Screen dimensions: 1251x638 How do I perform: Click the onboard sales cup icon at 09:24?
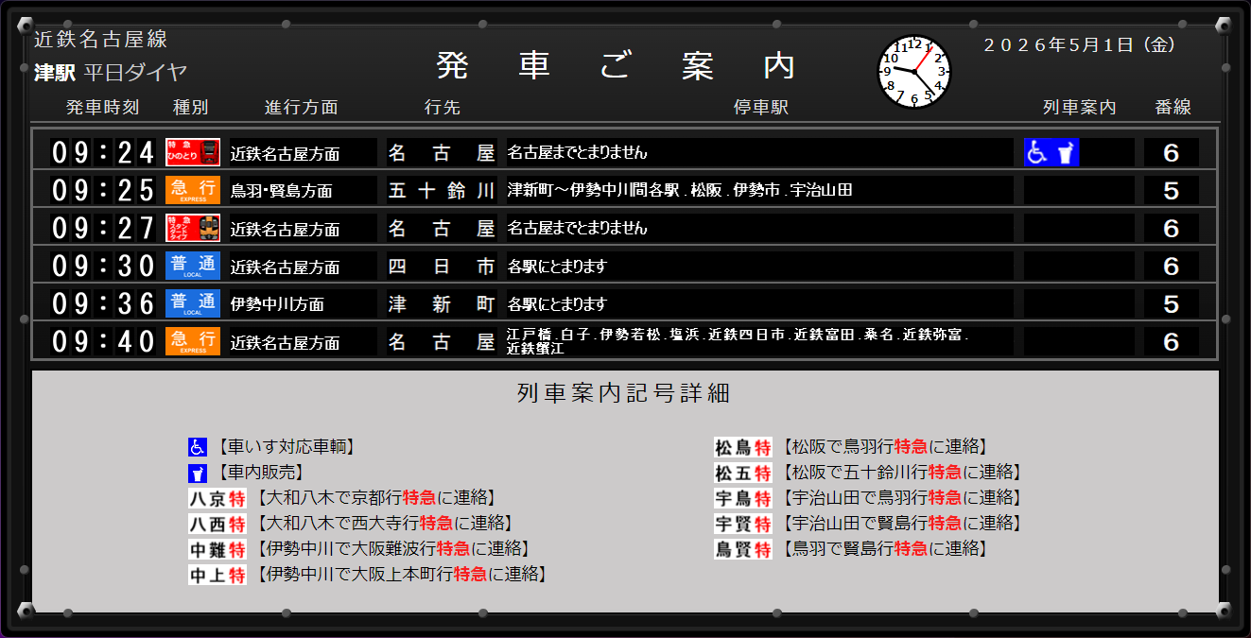click(1066, 152)
